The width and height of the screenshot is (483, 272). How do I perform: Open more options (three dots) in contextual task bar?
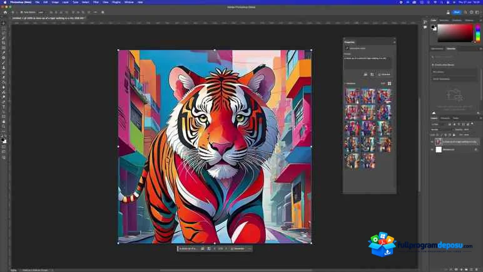pyautogui.click(x=249, y=249)
